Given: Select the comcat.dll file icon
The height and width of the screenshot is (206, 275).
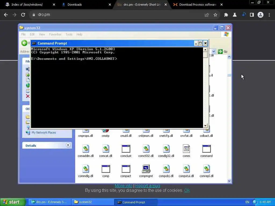Looking at the screenshot, I should pos(106,149).
